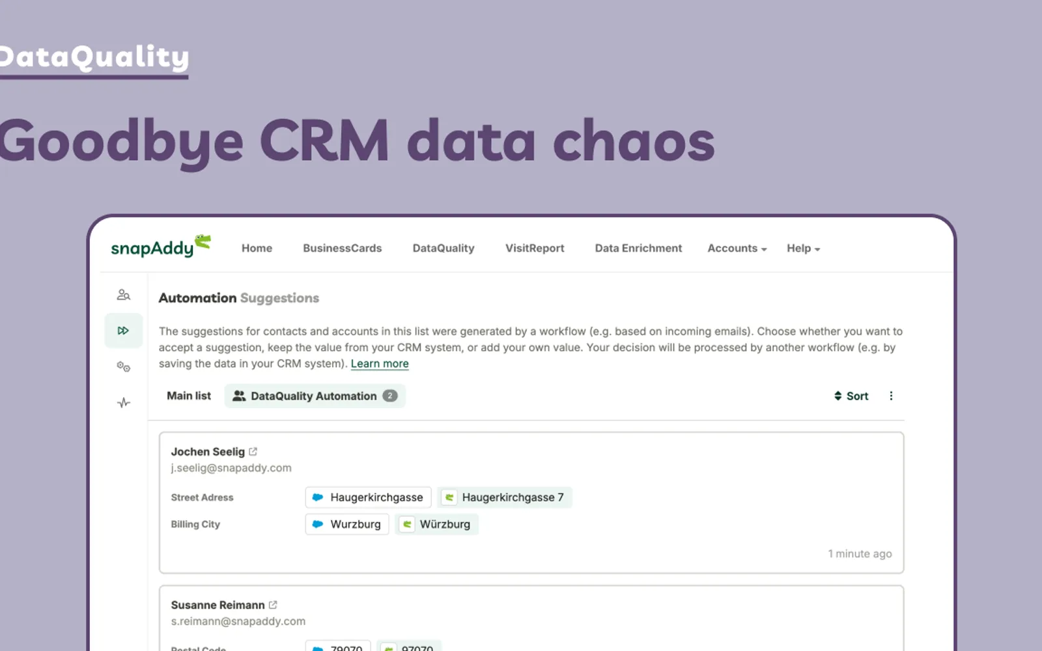Open the contact search sidebar icon

point(123,295)
